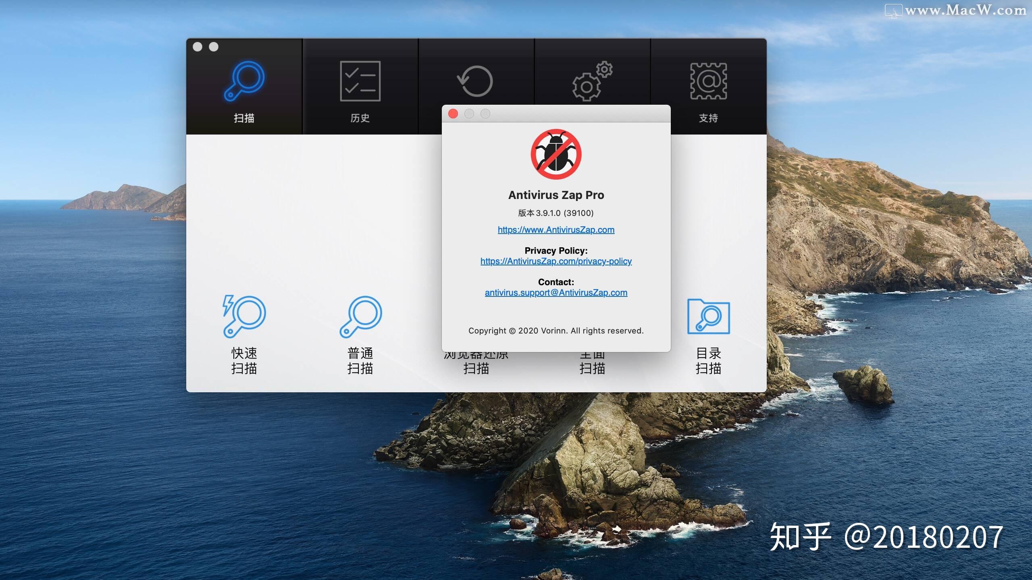Click the Copyright © 2020 Vorinn text

(556, 331)
